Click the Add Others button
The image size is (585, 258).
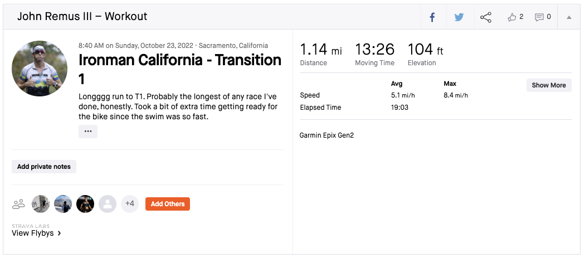[x=168, y=204]
